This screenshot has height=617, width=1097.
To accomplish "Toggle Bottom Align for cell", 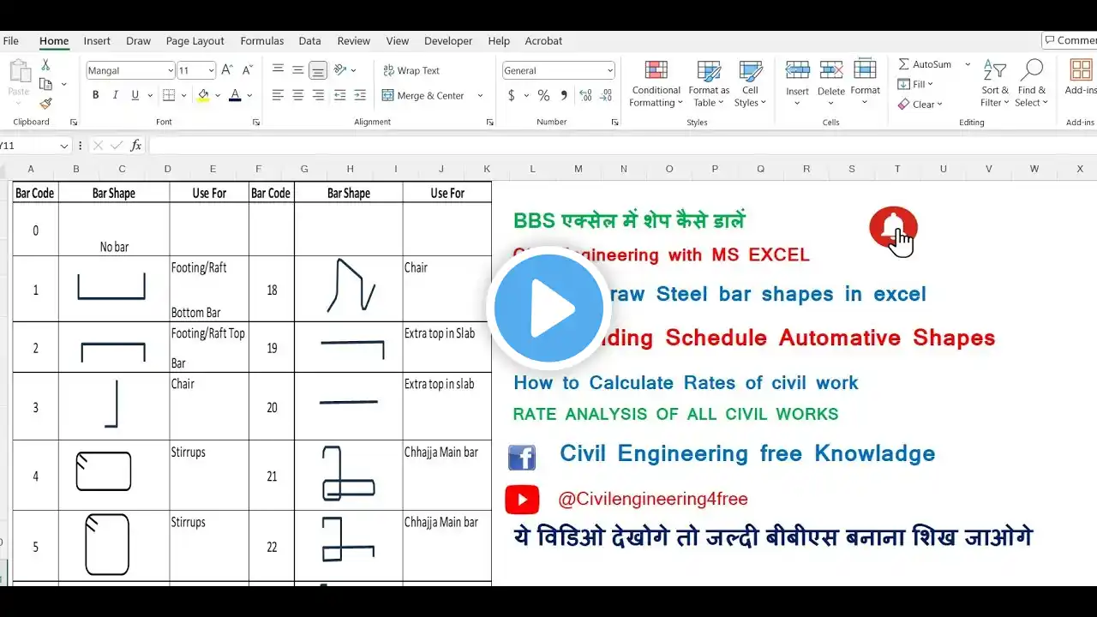I will pyautogui.click(x=318, y=70).
